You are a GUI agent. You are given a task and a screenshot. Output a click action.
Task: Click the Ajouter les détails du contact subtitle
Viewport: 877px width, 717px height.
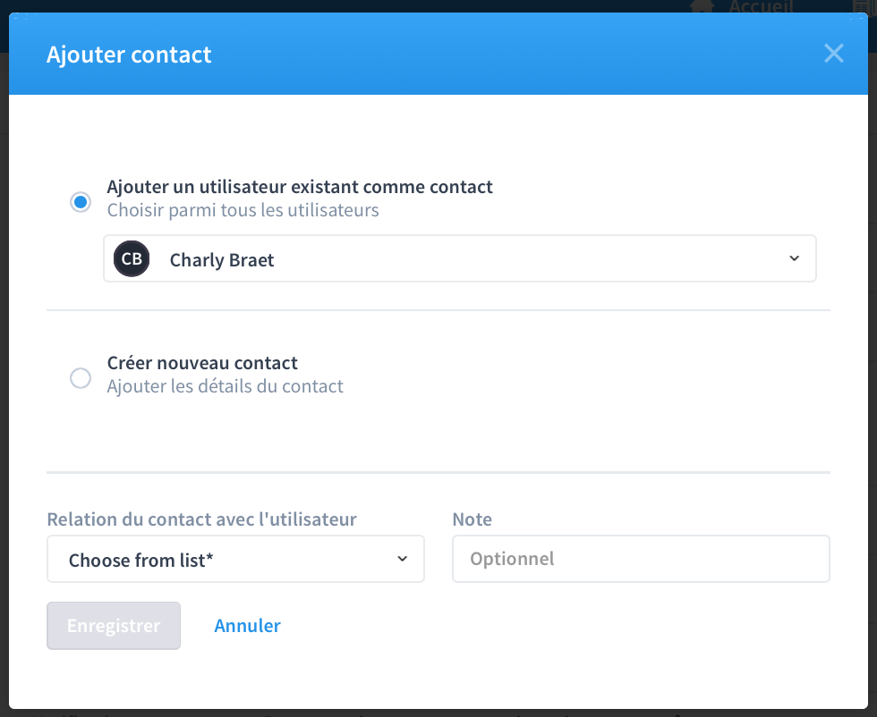click(x=225, y=386)
